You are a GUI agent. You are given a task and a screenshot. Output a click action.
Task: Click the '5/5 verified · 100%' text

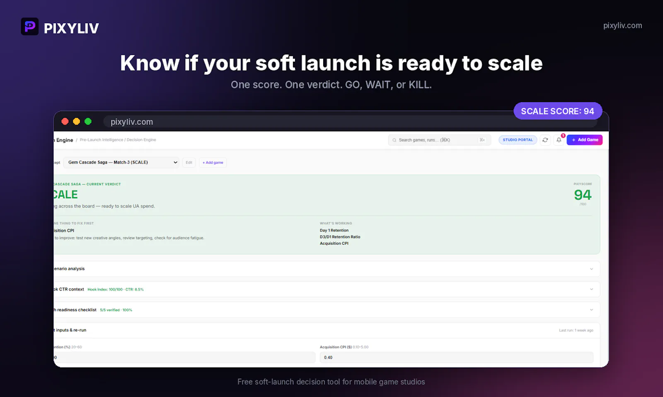(116, 310)
